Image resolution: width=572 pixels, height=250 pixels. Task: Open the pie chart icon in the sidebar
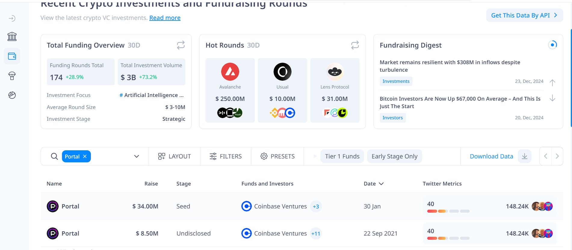coord(12,95)
